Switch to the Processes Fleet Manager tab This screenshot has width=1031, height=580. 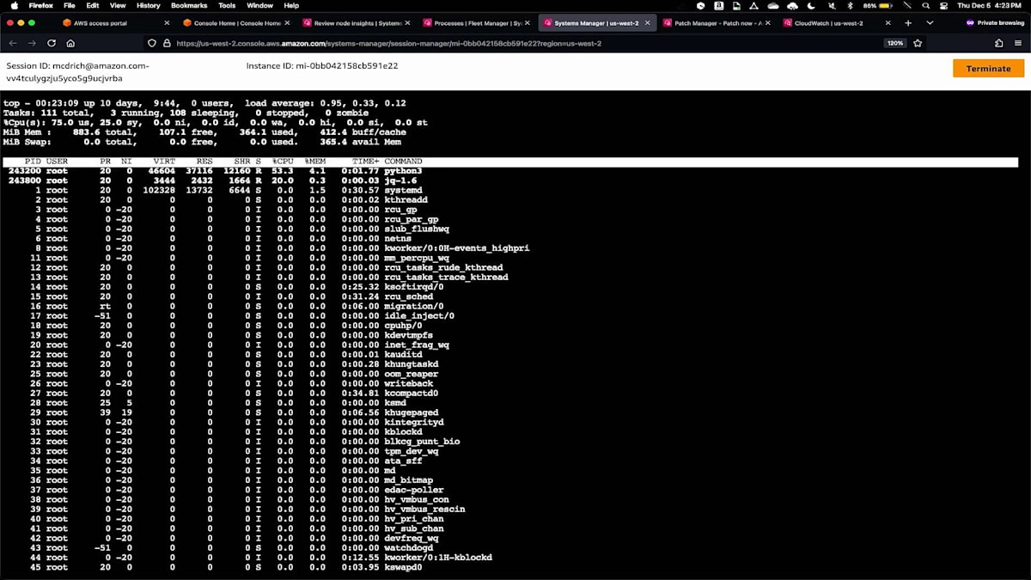pyautogui.click(x=478, y=23)
